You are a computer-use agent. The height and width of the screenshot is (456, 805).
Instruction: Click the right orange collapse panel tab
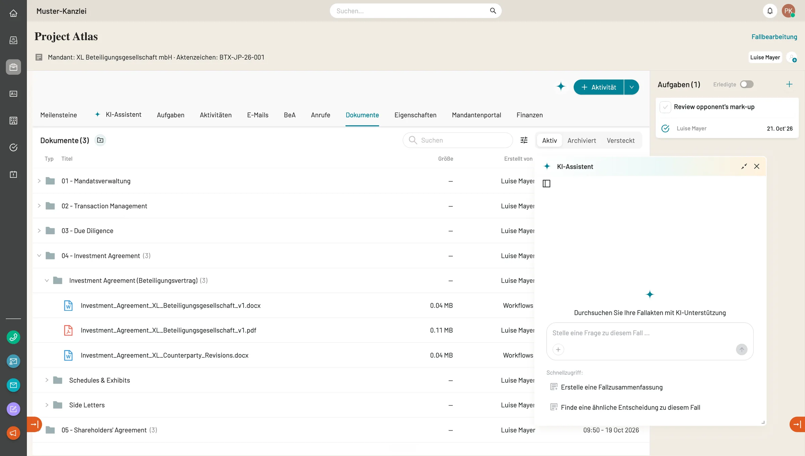pos(797,424)
